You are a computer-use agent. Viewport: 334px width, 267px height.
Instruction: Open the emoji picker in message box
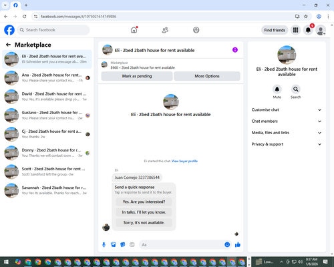[227, 244]
